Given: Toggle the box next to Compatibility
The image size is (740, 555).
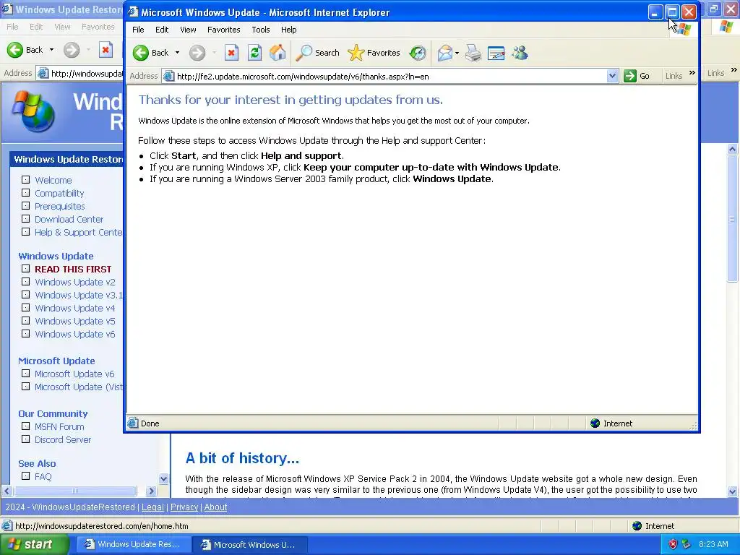Looking at the screenshot, I should tap(25, 193).
